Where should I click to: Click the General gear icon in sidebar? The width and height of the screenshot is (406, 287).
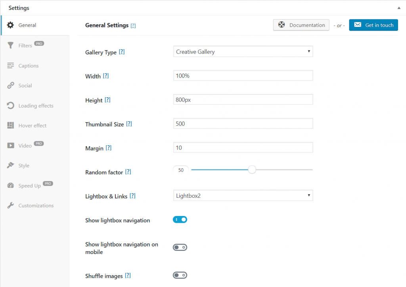click(10, 25)
